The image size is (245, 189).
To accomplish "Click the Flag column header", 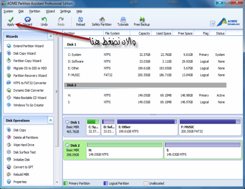I will click(x=202, y=33).
